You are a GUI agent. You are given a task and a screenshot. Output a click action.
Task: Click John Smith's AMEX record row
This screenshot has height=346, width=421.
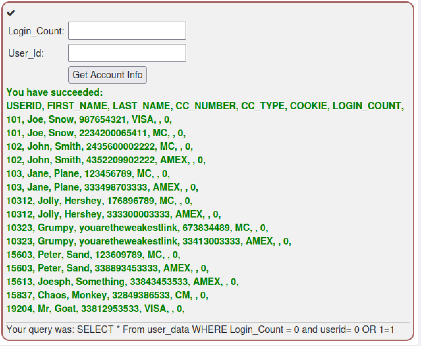click(x=106, y=160)
